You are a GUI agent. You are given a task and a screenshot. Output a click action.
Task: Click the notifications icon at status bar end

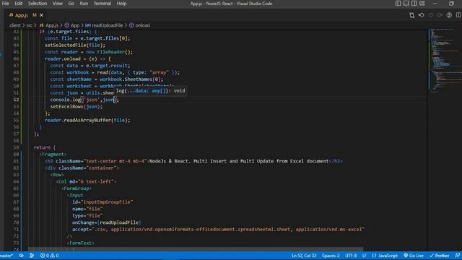[457, 256]
